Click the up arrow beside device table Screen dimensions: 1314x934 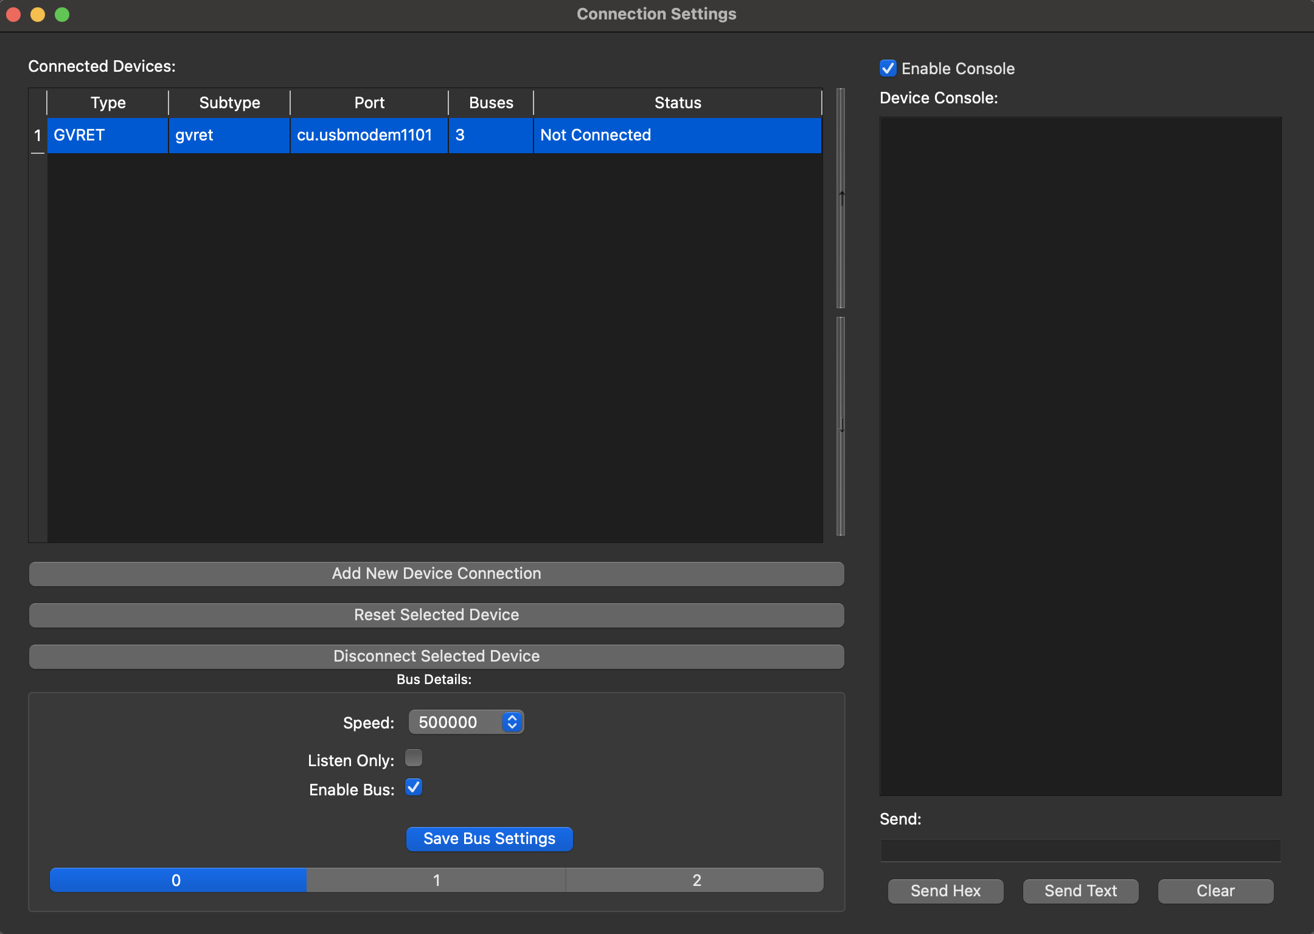click(841, 198)
